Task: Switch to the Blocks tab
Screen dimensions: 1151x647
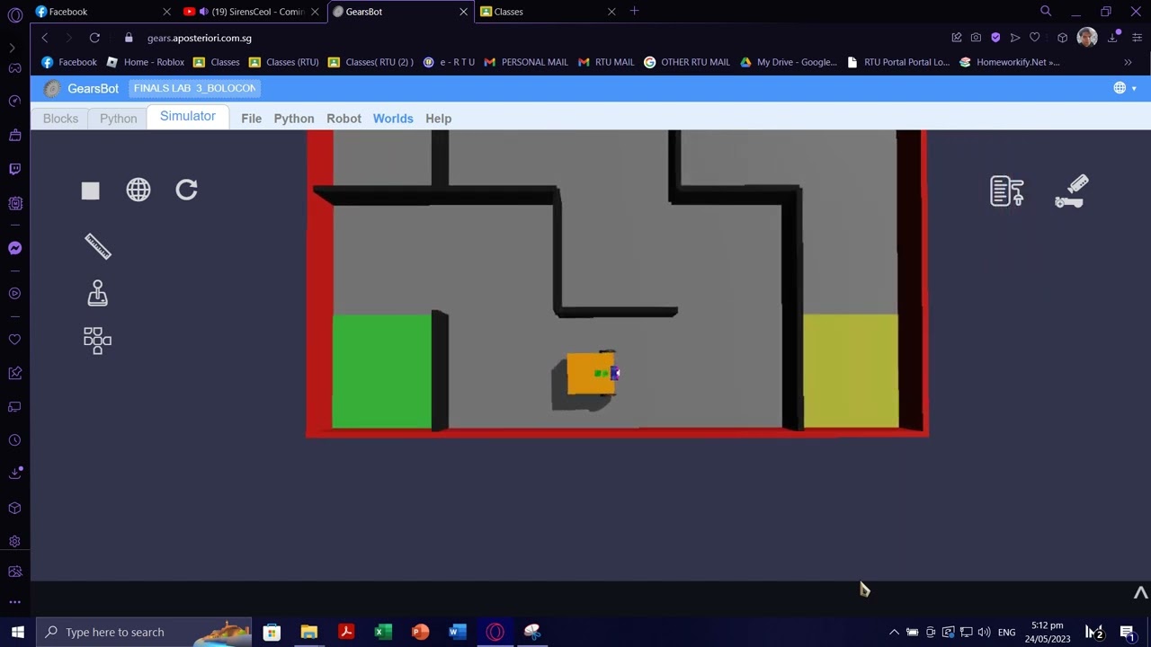Action: [x=60, y=119]
